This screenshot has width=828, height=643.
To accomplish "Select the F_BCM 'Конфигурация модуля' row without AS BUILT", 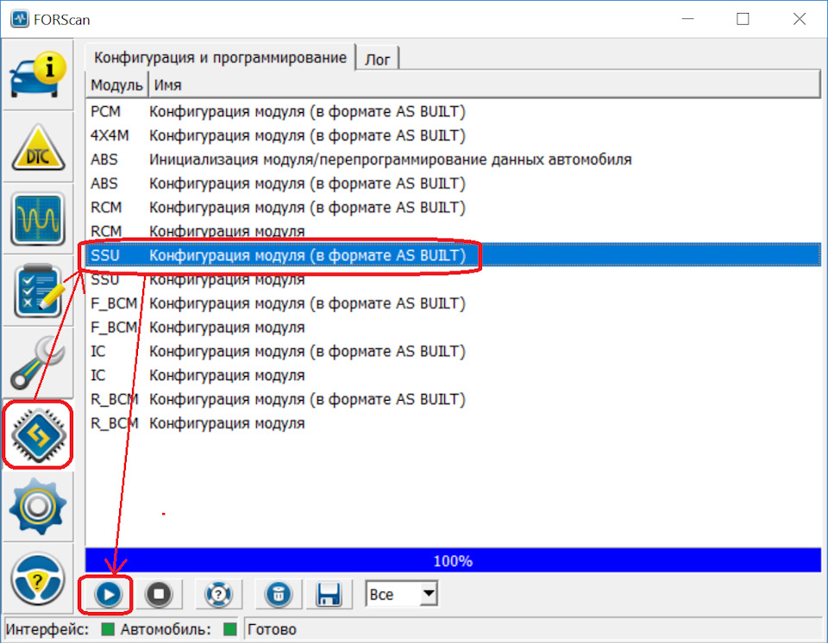I will point(453,328).
